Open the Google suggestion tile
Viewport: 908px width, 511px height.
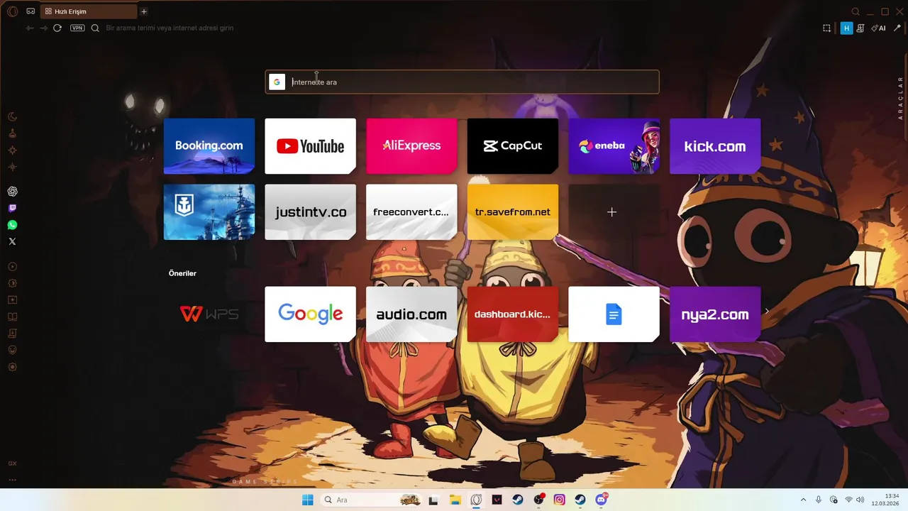(310, 314)
